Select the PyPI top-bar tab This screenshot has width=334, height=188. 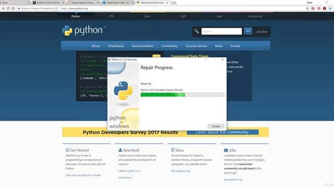coord(183,16)
